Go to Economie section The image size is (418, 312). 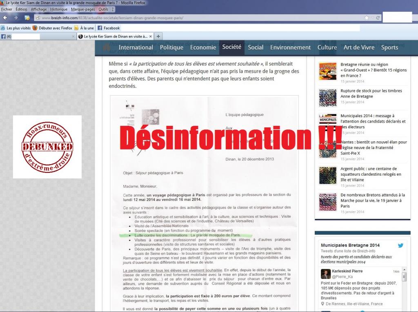[203, 47]
